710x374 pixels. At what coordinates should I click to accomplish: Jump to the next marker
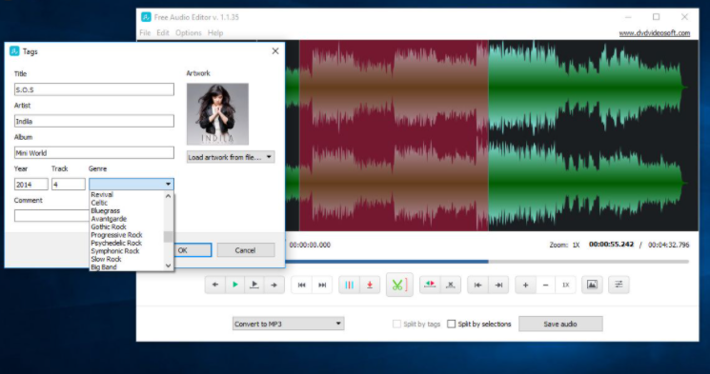[x=322, y=285]
